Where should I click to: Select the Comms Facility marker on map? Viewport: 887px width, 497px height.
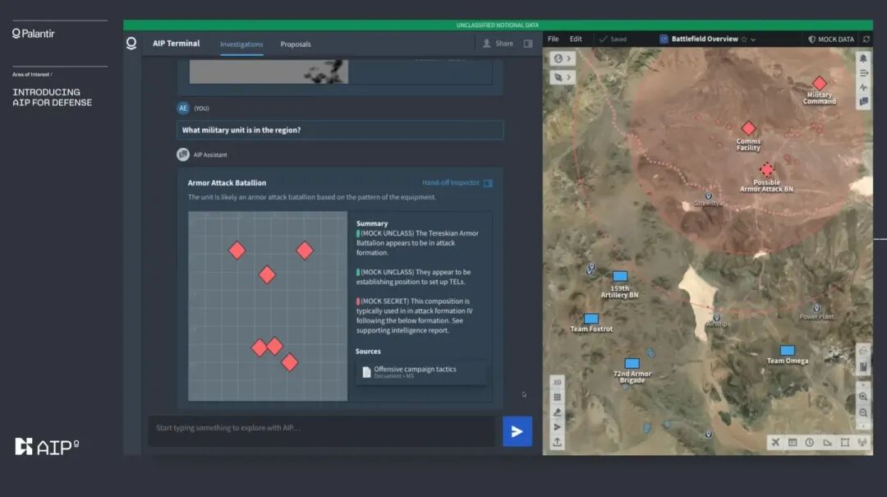[748, 128]
